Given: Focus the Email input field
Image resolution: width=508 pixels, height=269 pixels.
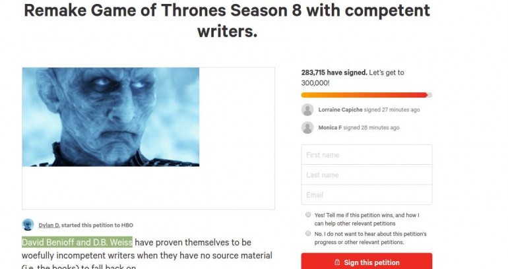Looking at the screenshot, I should (x=366, y=194).
